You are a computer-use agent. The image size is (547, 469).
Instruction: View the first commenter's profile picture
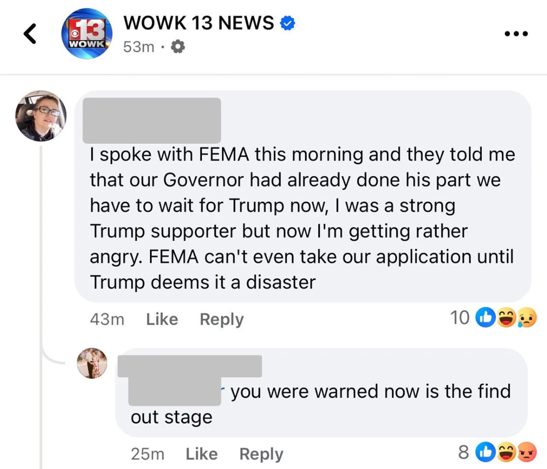point(41,116)
